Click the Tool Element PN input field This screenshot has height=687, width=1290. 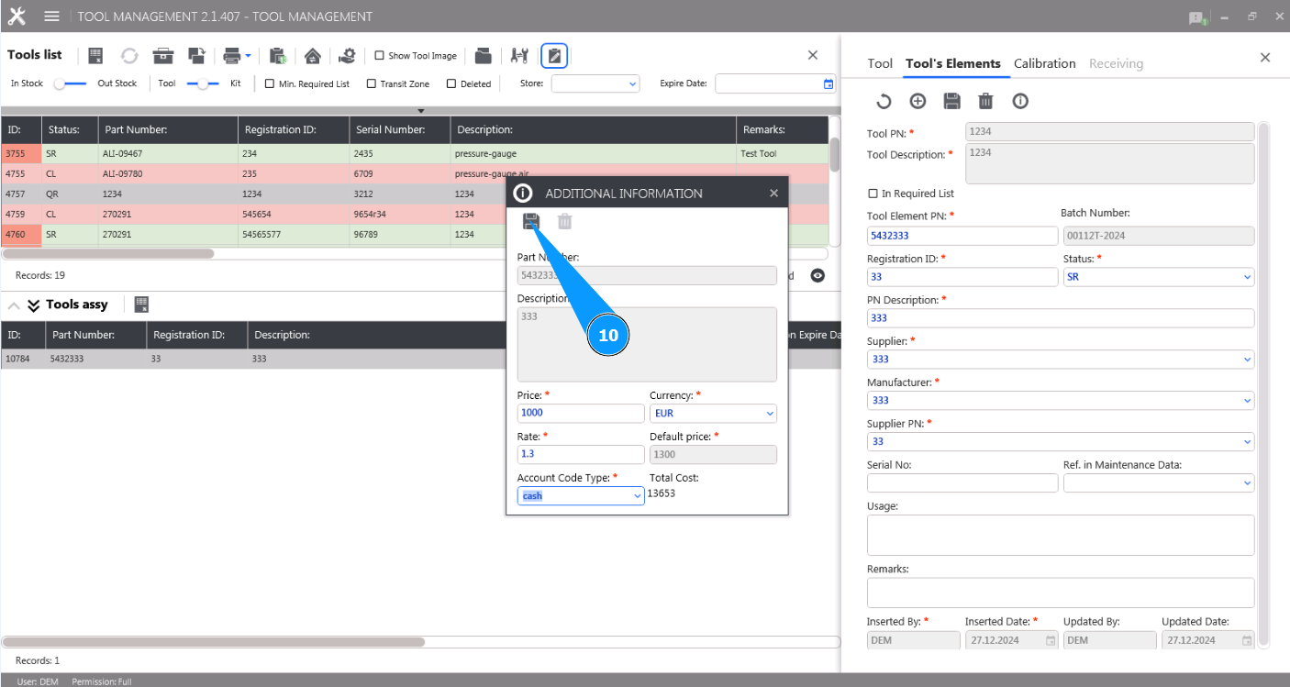pyautogui.click(x=962, y=236)
